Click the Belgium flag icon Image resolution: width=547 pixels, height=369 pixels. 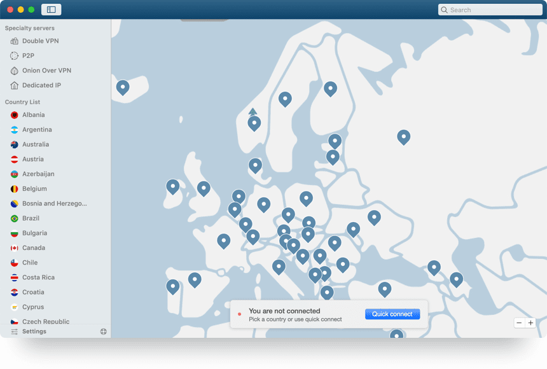coord(14,189)
